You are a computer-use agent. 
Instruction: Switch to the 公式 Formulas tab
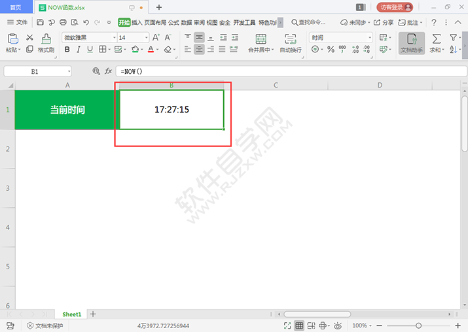(173, 23)
